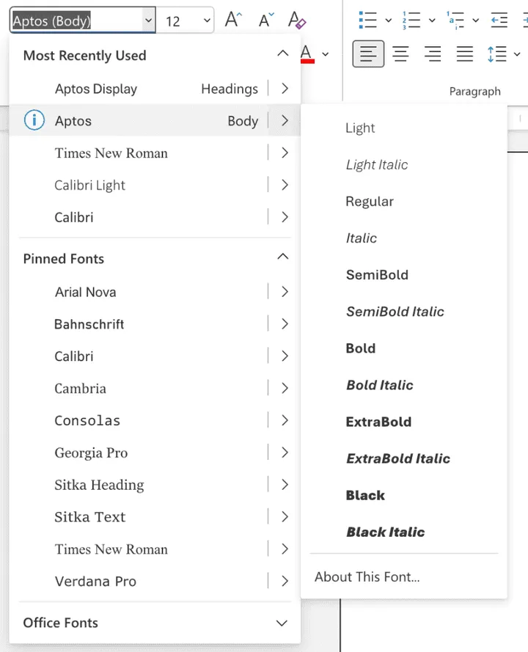Open line spacing options dropdown
The height and width of the screenshot is (652, 528).
518,54
